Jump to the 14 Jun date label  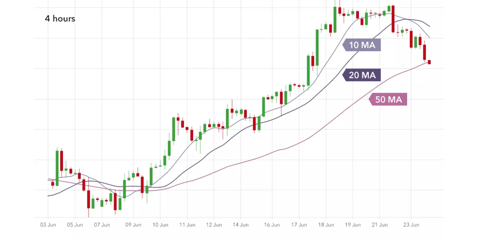(x=240, y=225)
